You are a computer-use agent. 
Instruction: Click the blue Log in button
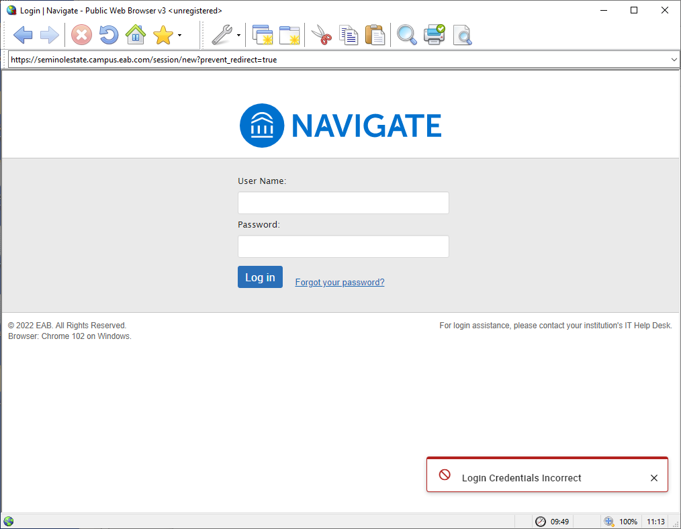260,277
